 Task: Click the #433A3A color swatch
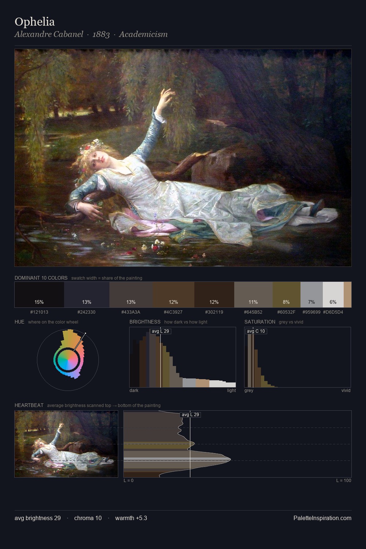tap(131, 295)
